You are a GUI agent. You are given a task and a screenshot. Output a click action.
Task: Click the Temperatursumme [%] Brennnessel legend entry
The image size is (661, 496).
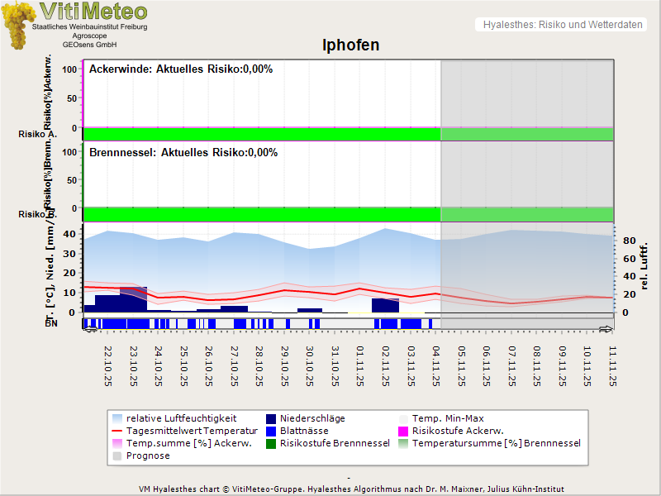coord(496,443)
